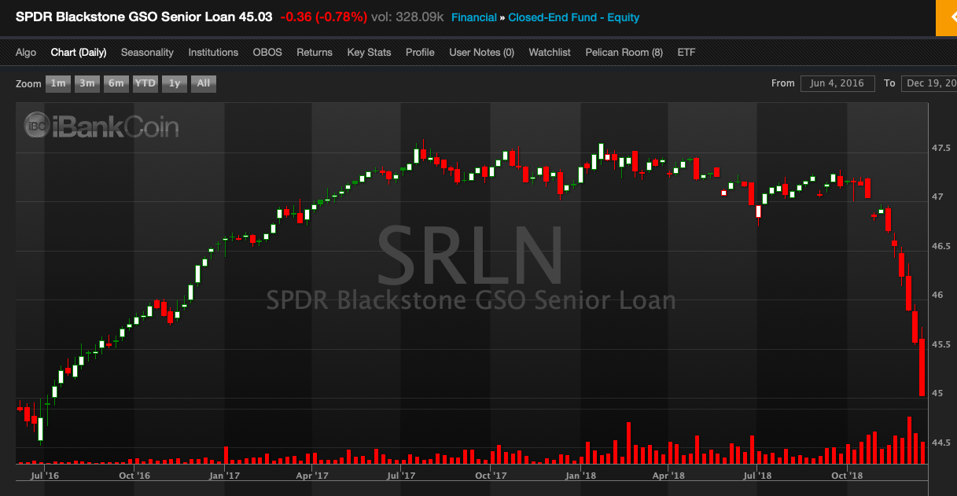Edit the From date field
The width and height of the screenshot is (957, 496).
coord(837,83)
